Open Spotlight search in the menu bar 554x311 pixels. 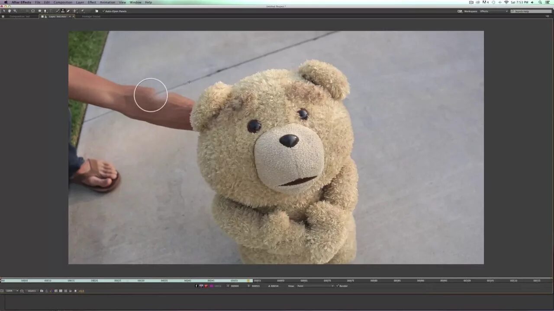[x=540, y=2]
